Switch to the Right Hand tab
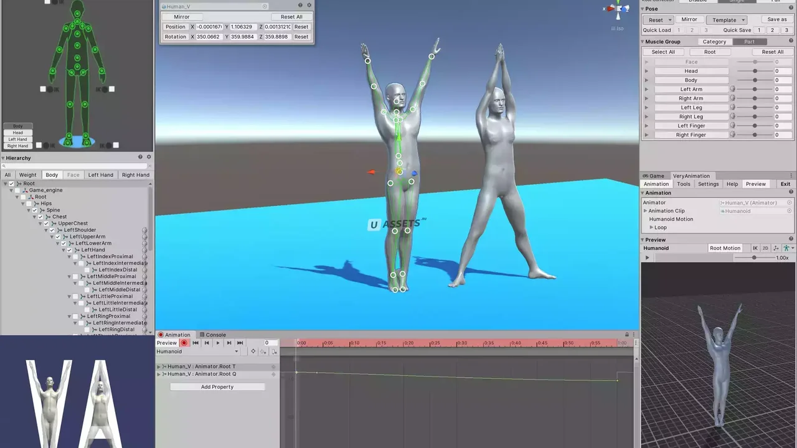797x448 pixels. (136, 175)
